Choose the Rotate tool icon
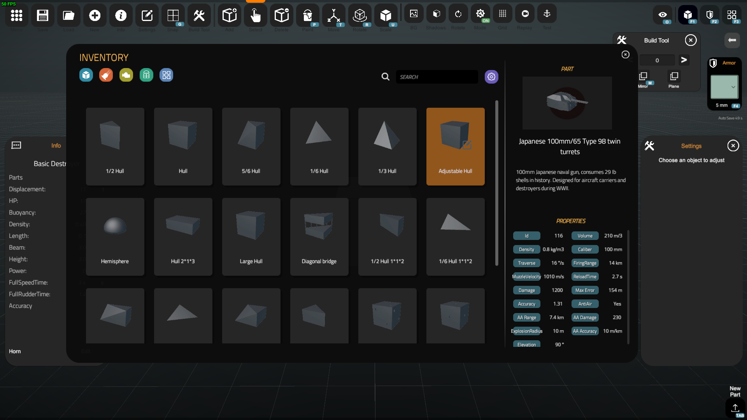The height and width of the screenshot is (420, 747). (x=359, y=16)
